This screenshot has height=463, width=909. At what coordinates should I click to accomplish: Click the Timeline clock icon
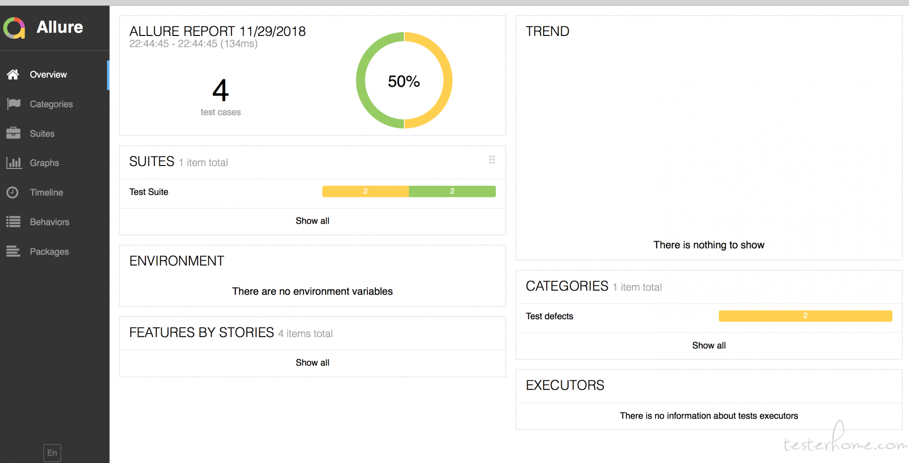coord(13,192)
